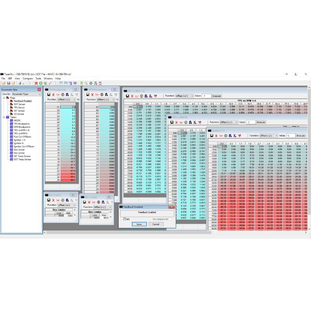Click Save in the Feedback Enabled dialog
311x311 pixels.
click(x=139, y=224)
